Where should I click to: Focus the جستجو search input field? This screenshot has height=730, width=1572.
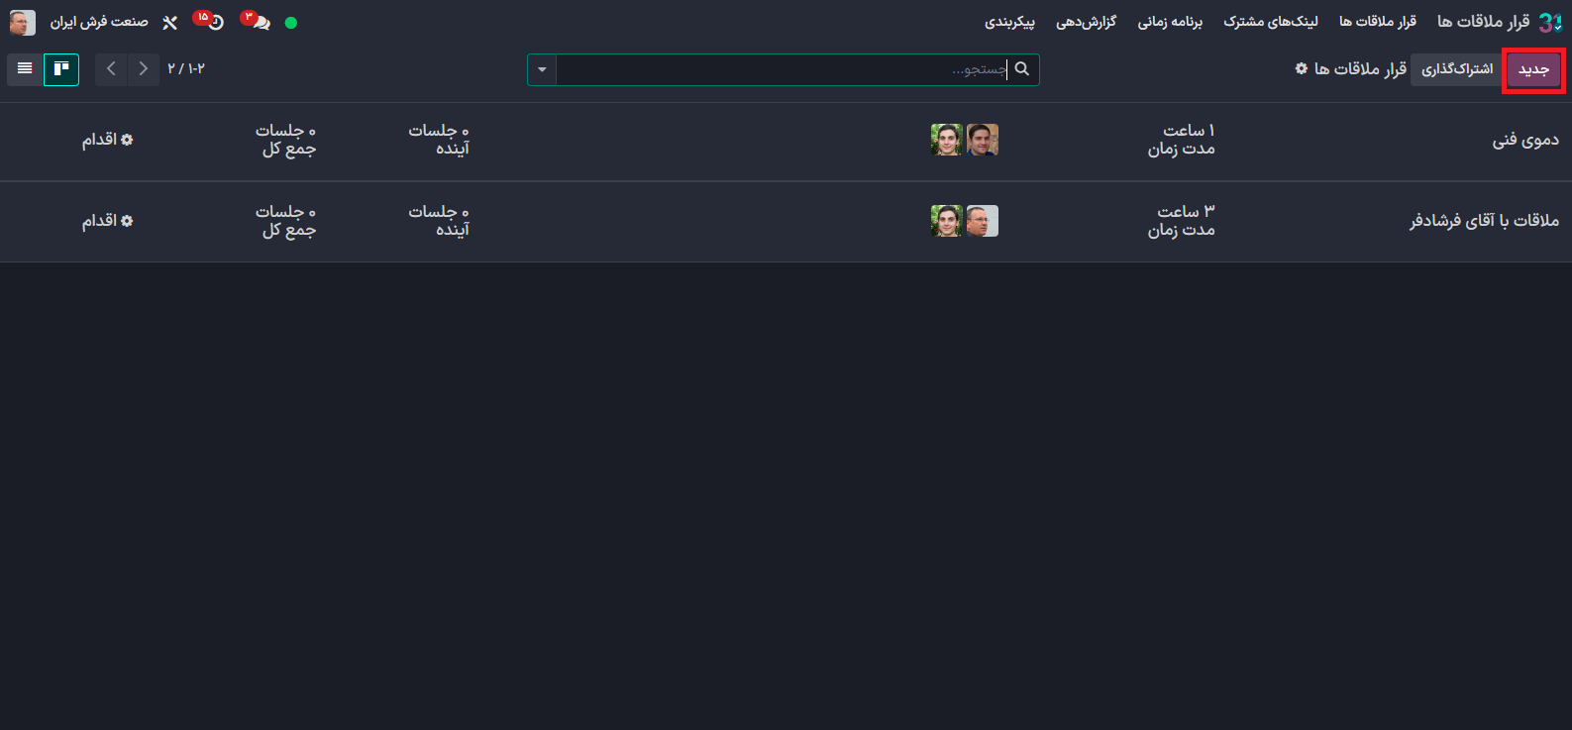[783, 69]
